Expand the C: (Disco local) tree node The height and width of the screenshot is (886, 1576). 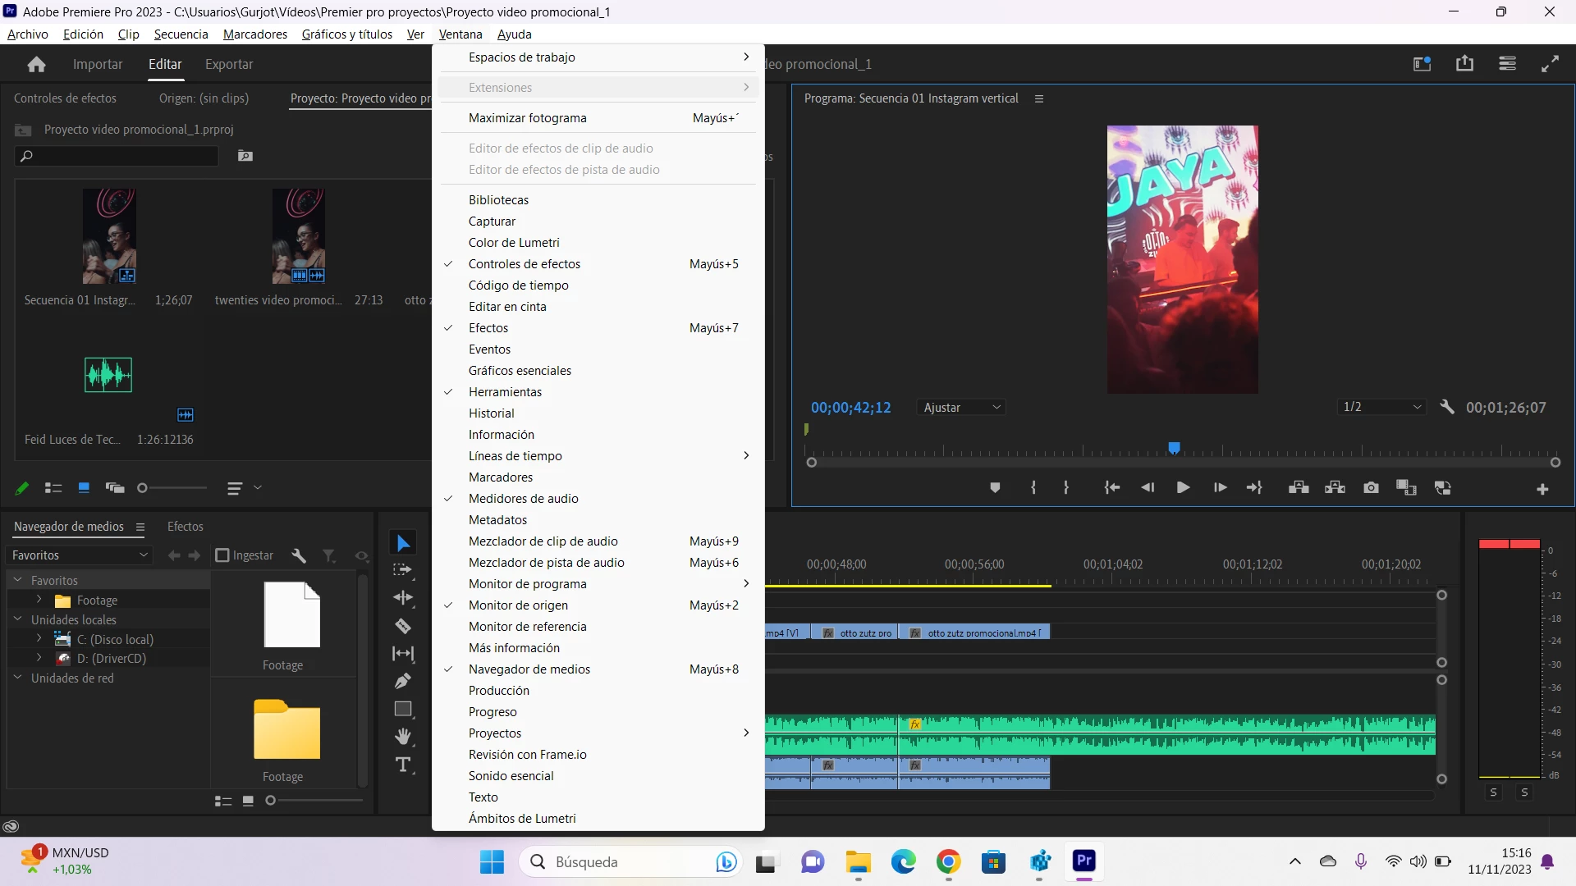39,639
